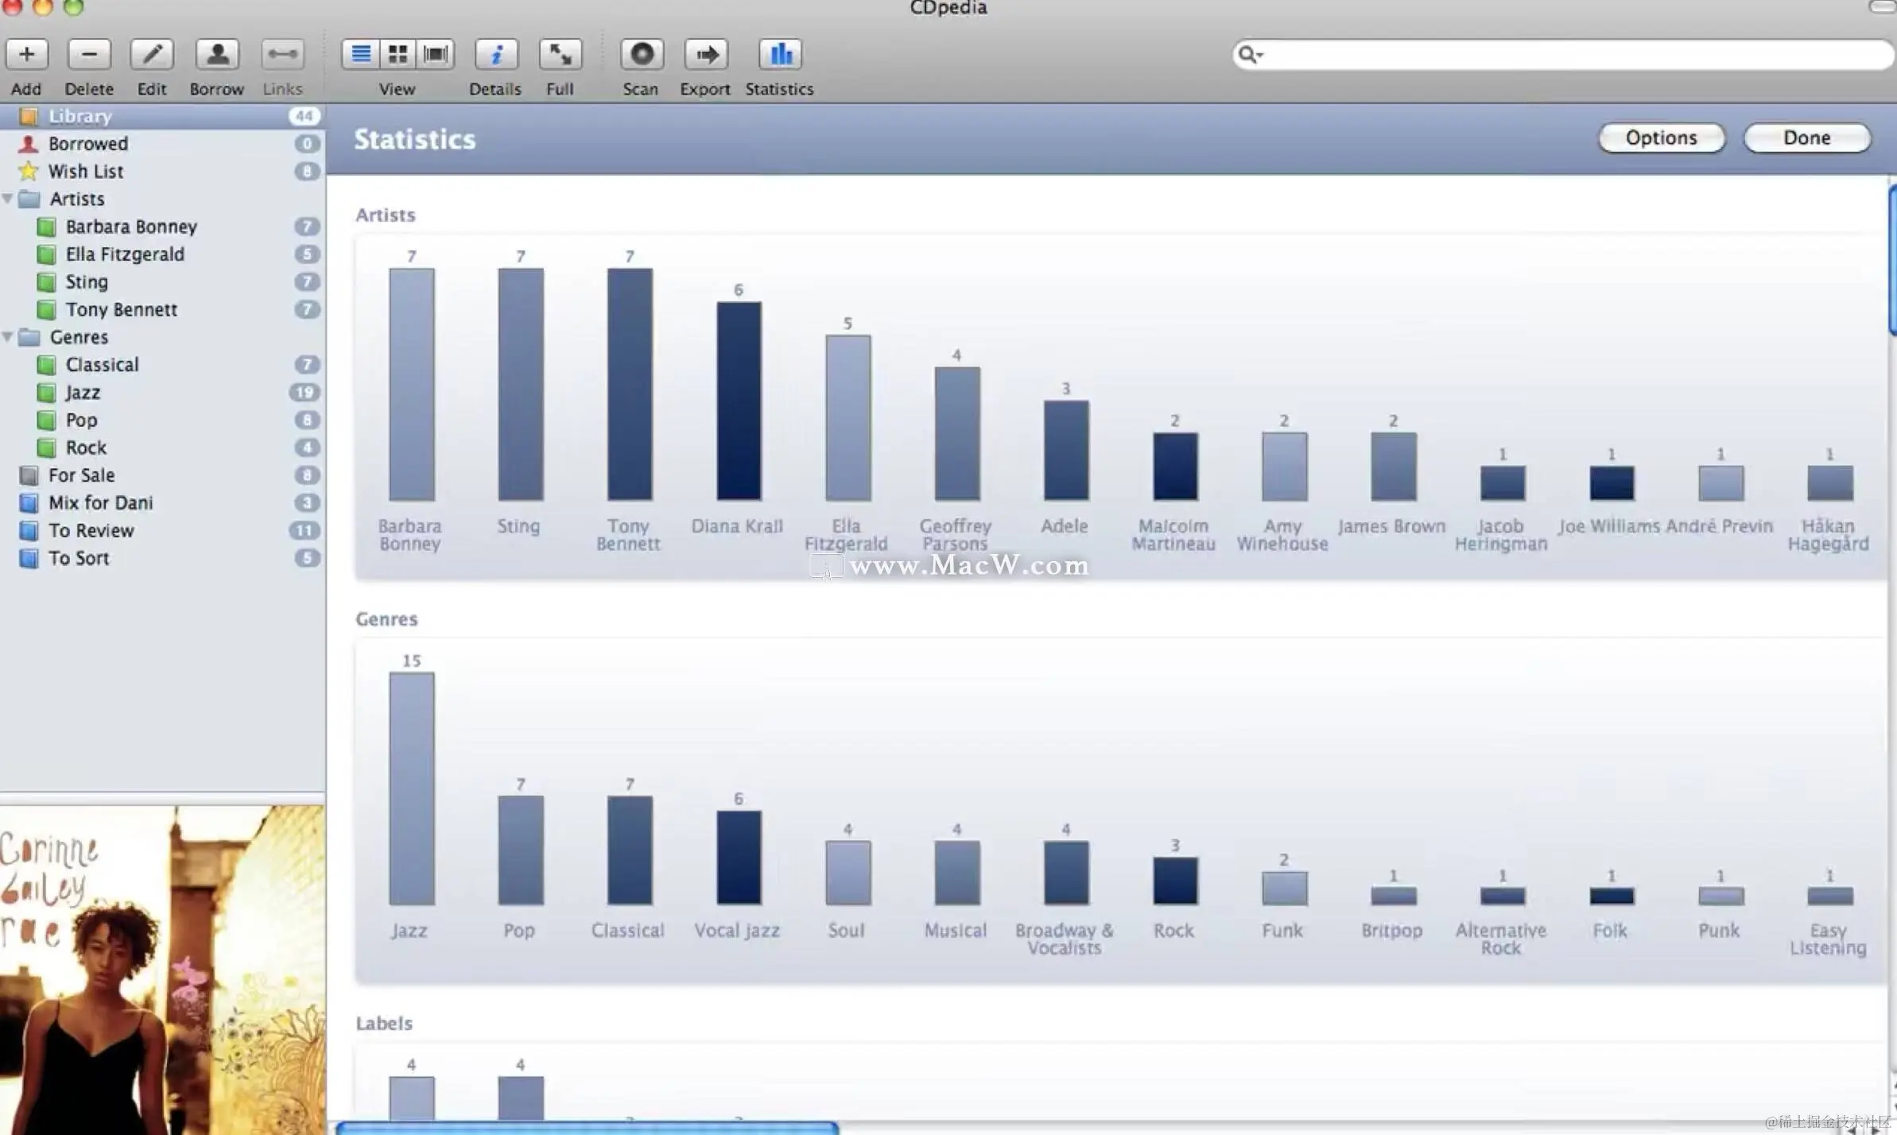The width and height of the screenshot is (1897, 1135).
Task: Select Sting collection in sidebar
Action: coord(162,282)
